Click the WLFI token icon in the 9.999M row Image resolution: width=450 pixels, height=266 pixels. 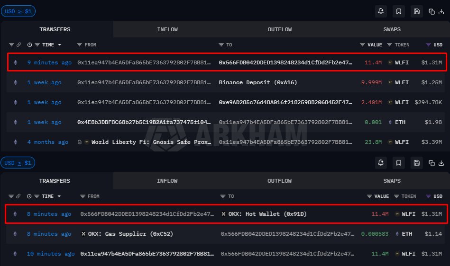point(390,82)
